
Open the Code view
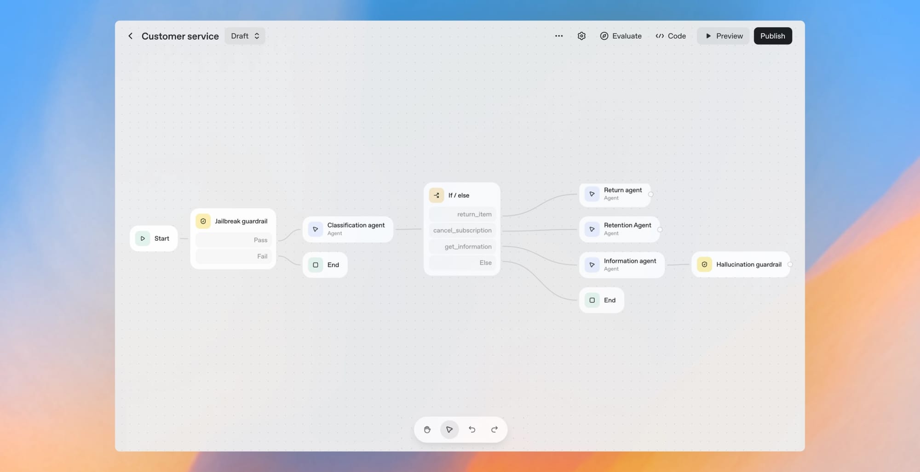point(670,36)
